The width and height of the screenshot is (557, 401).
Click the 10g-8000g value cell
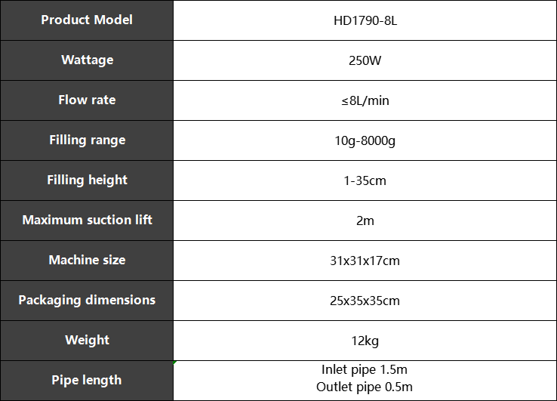pyautogui.click(x=365, y=140)
